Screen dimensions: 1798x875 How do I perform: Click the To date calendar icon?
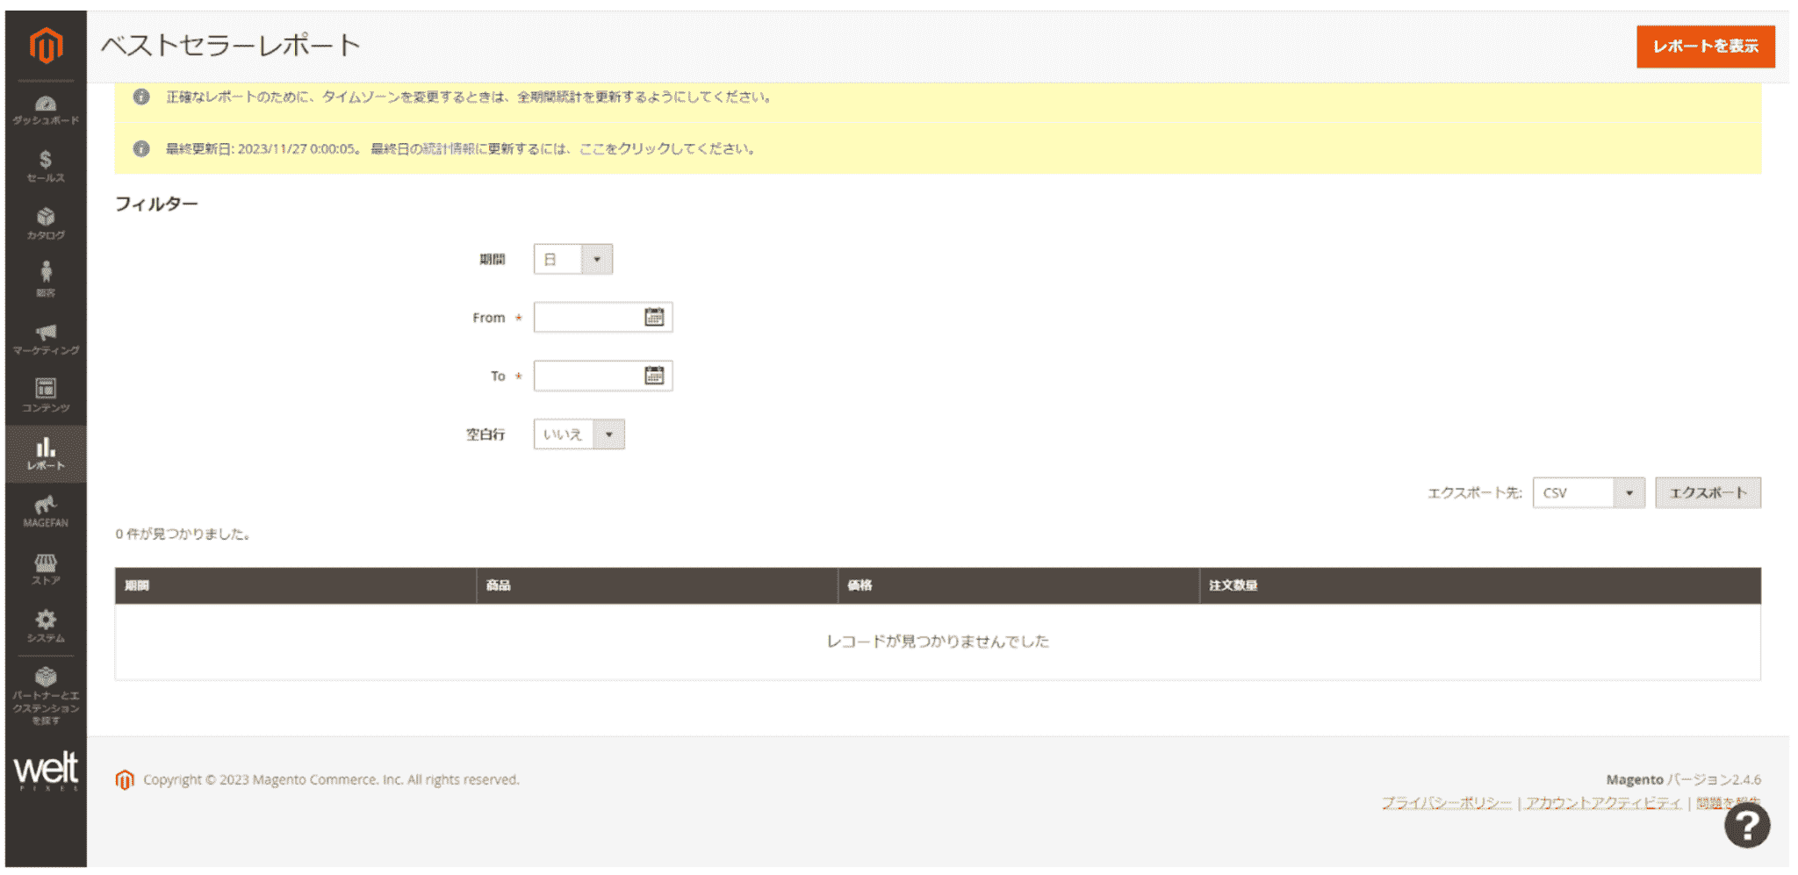point(654,376)
